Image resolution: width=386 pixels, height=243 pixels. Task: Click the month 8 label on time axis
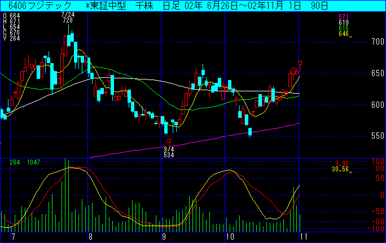91,237
